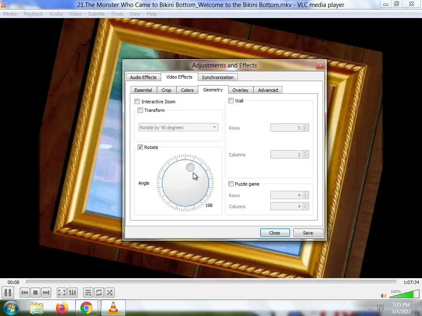Jump to previous media track
422x316 pixels.
[x=24, y=293]
